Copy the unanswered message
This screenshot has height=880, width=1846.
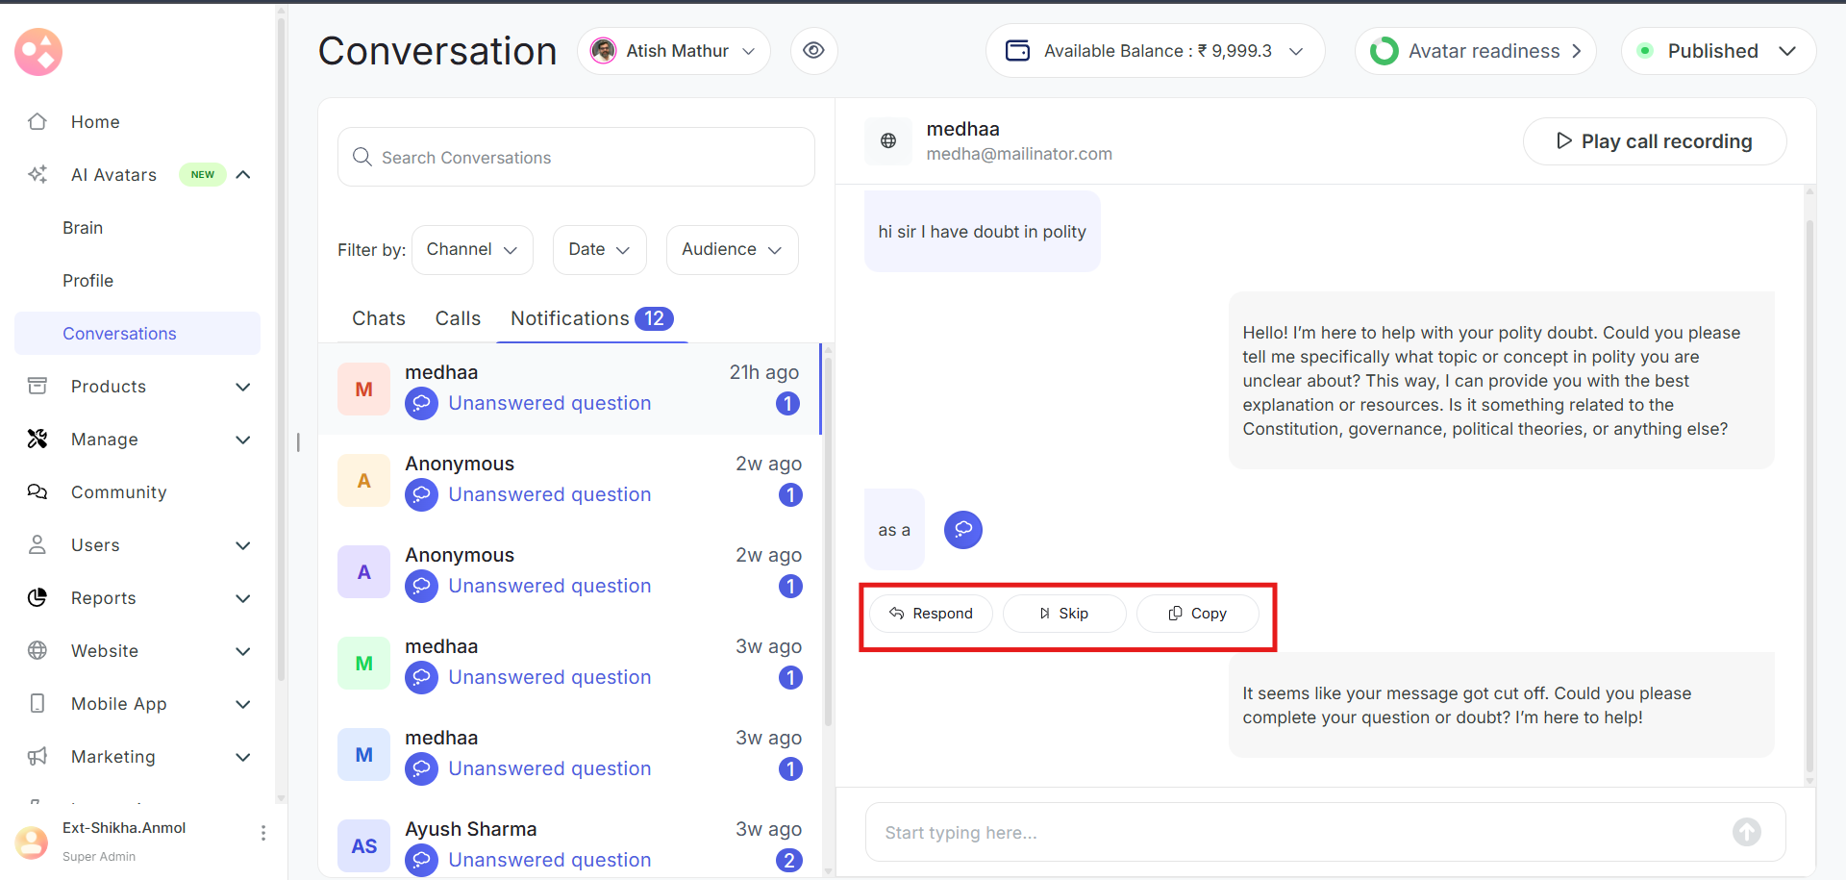(1197, 614)
